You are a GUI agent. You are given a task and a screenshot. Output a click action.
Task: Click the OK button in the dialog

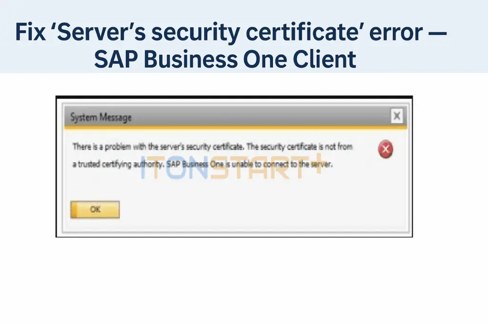(x=95, y=210)
